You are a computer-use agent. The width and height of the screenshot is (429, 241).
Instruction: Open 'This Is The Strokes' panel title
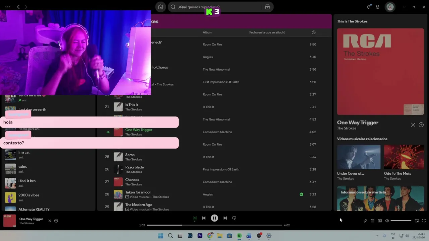[x=352, y=21]
